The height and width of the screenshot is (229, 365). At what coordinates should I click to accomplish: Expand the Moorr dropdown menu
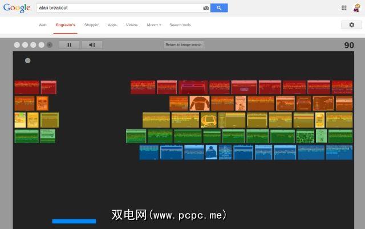154,25
